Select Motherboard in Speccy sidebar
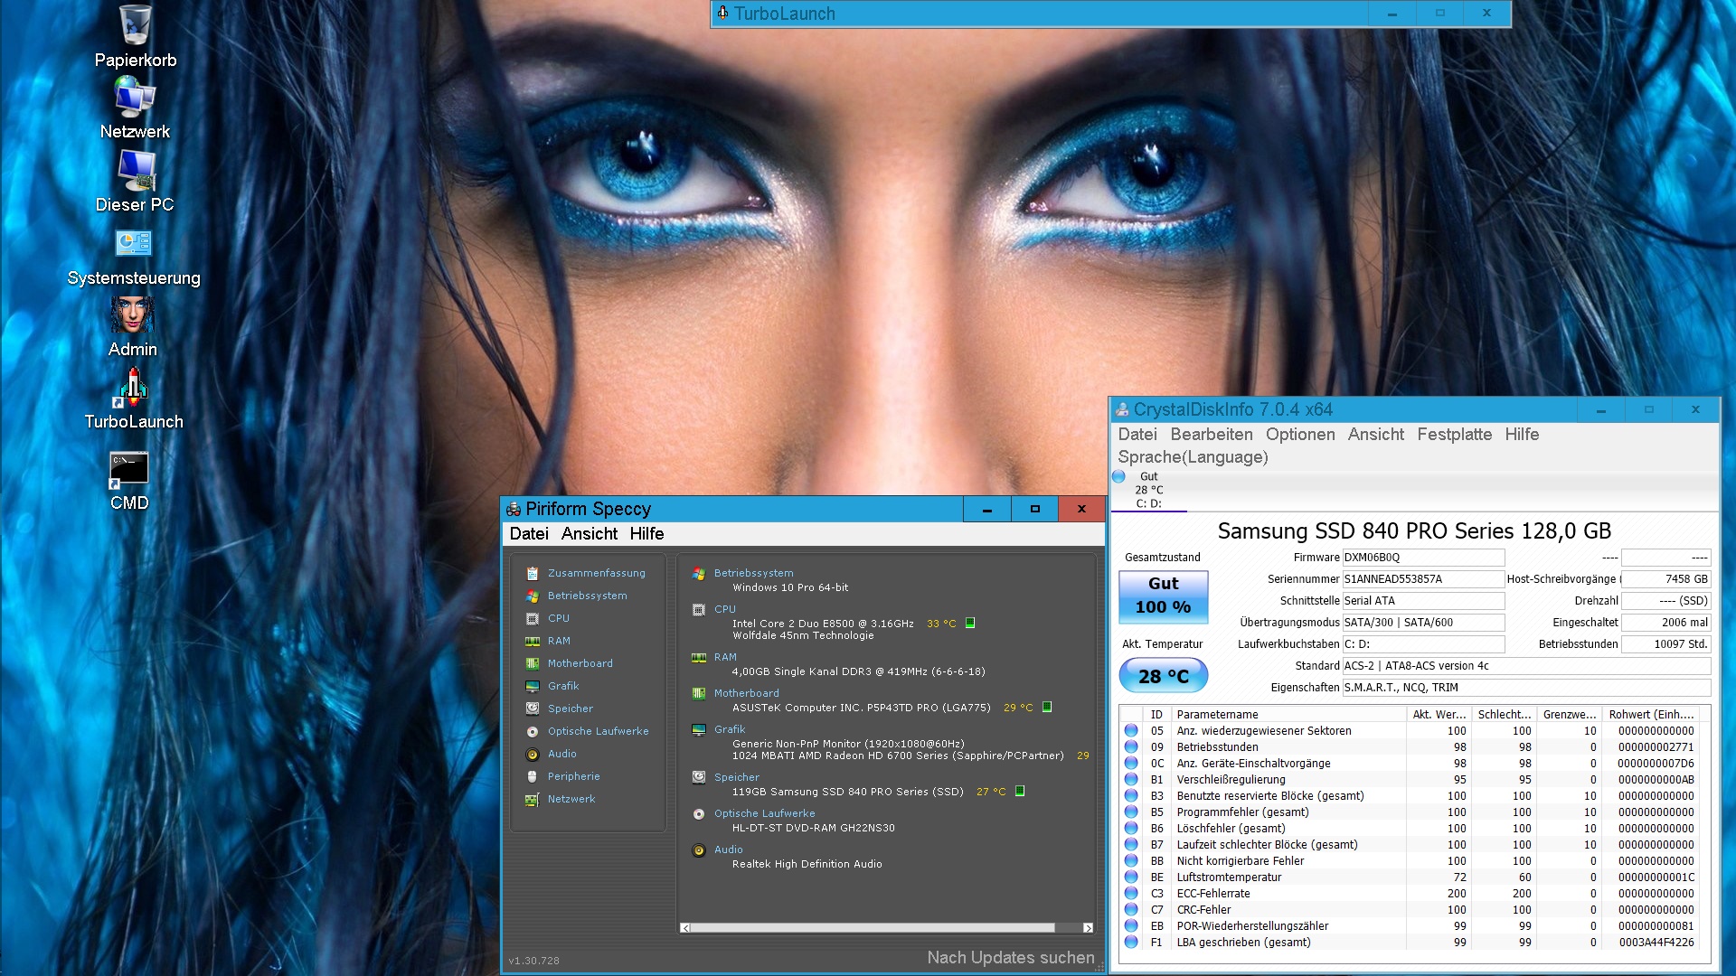This screenshot has width=1736, height=976. click(x=580, y=663)
